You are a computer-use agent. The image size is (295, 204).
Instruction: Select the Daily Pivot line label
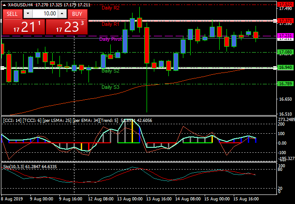coord(111,39)
